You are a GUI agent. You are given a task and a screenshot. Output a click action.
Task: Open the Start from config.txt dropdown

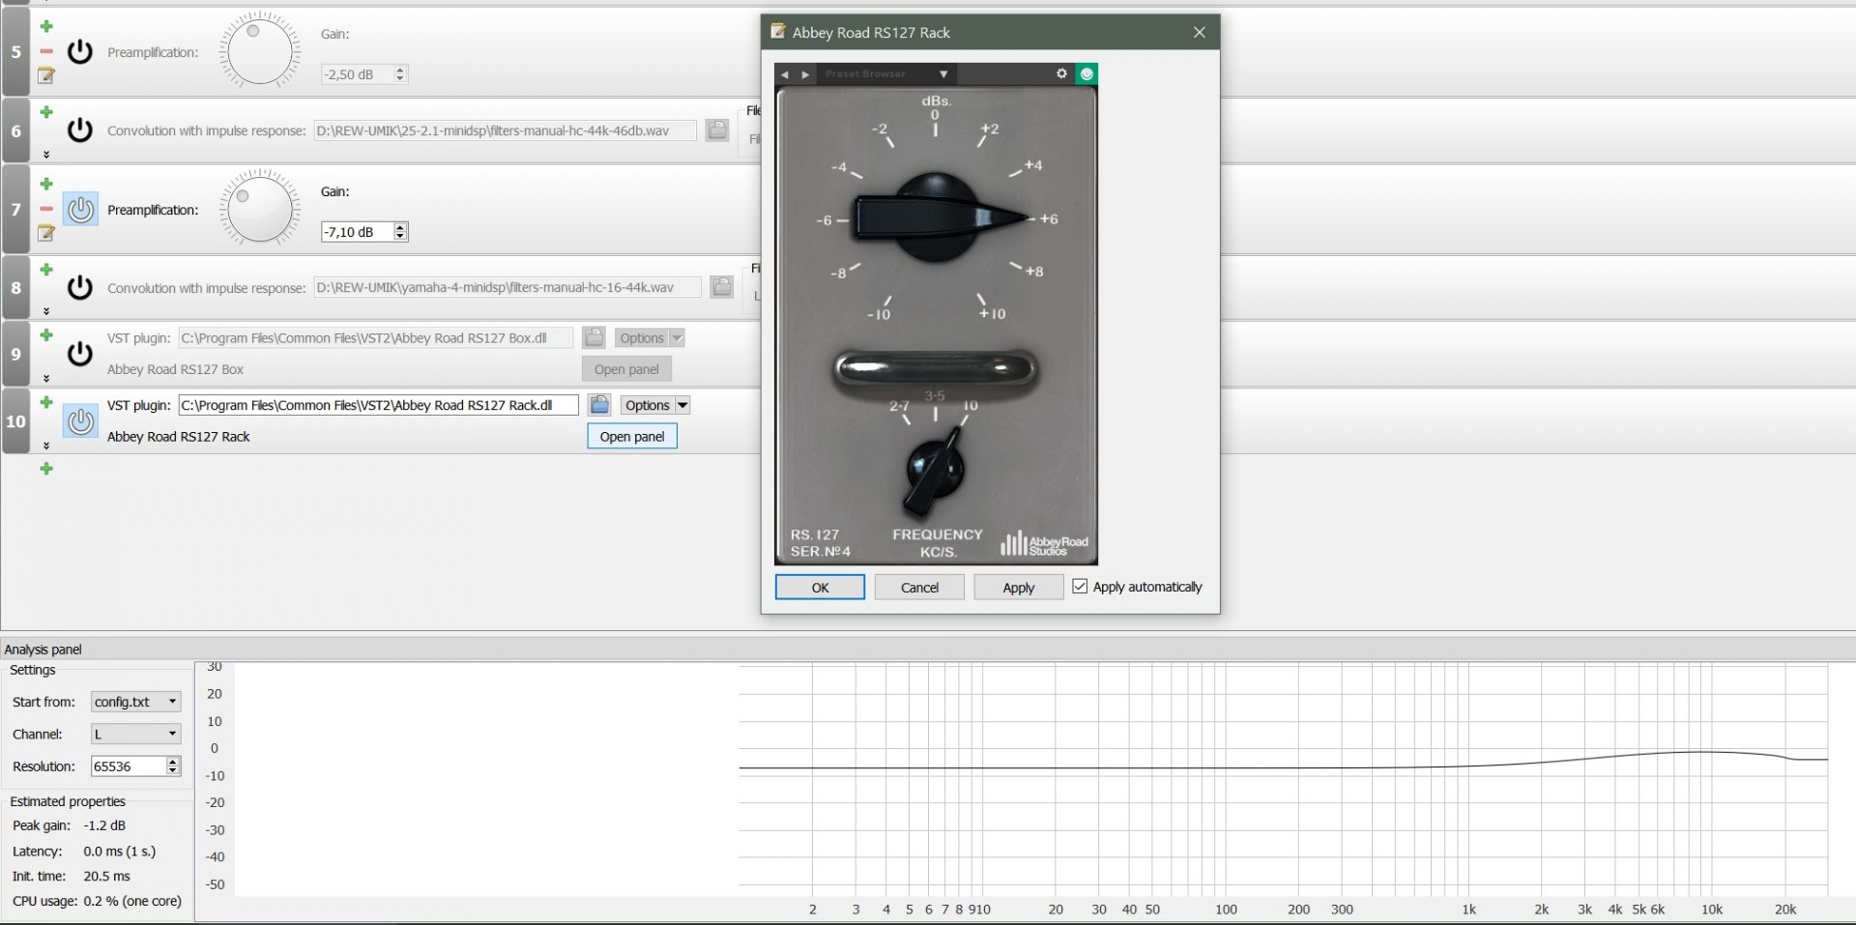click(x=135, y=702)
